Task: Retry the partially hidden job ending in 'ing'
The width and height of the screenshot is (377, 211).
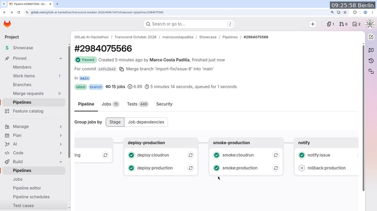Action: coord(105,155)
